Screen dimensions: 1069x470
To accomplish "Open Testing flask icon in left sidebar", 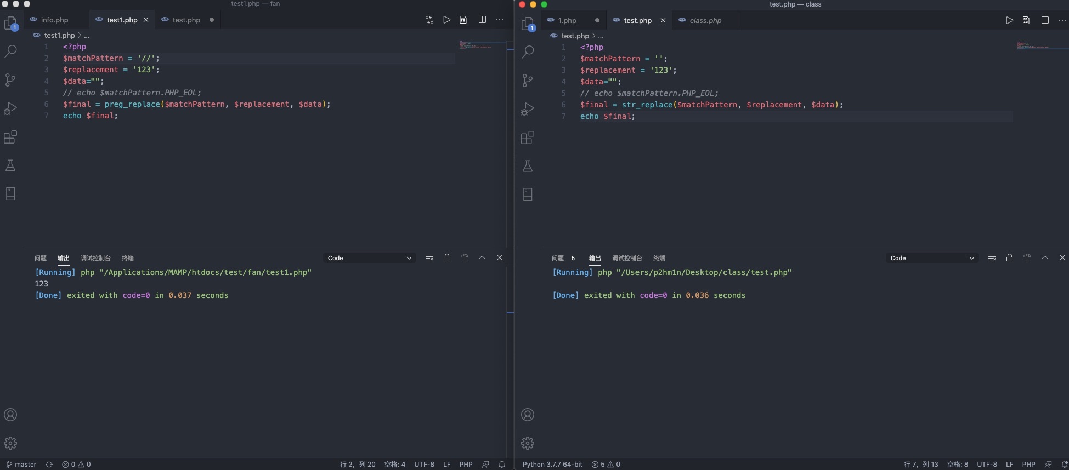I will click(x=10, y=165).
